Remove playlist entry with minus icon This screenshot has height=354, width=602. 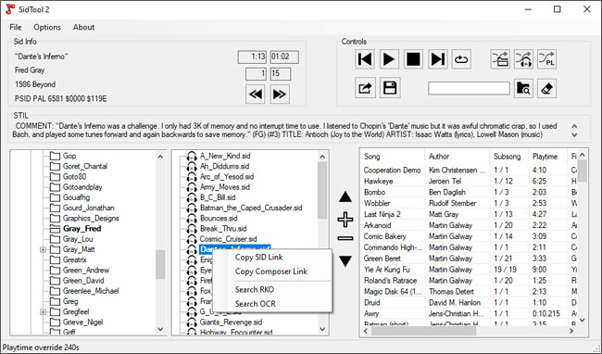tap(345, 238)
